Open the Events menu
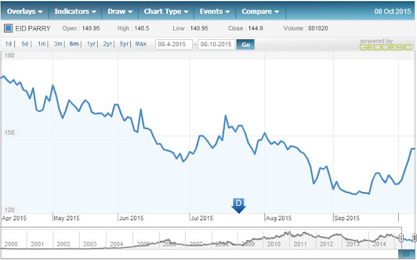The image size is (417, 260). [214, 12]
